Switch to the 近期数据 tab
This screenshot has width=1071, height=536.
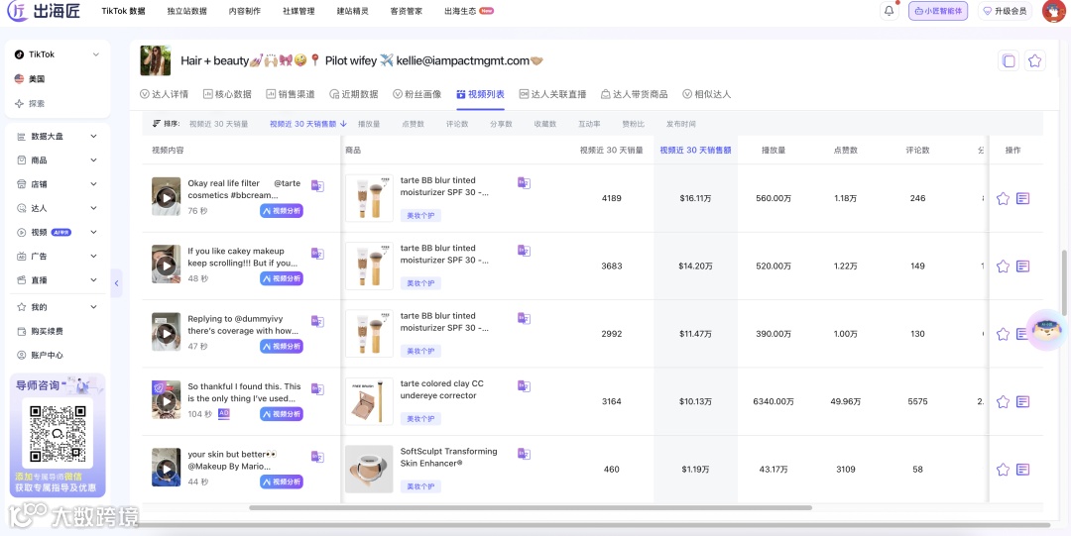pyautogui.click(x=354, y=94)
